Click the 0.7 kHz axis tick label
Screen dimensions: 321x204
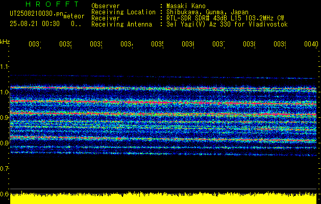[4, 168]
